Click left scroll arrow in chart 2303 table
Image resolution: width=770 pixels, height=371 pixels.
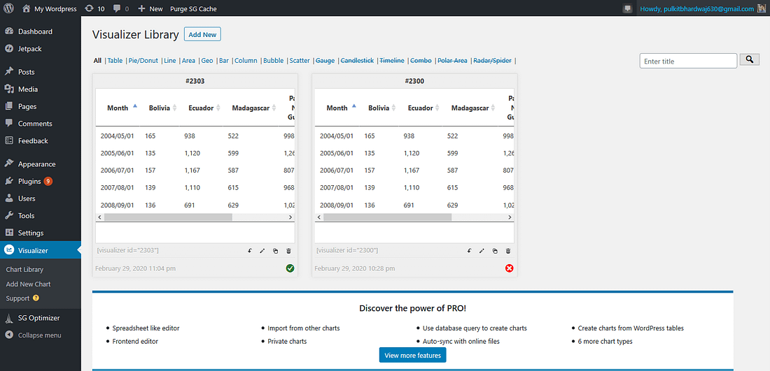tap(99, 217)
